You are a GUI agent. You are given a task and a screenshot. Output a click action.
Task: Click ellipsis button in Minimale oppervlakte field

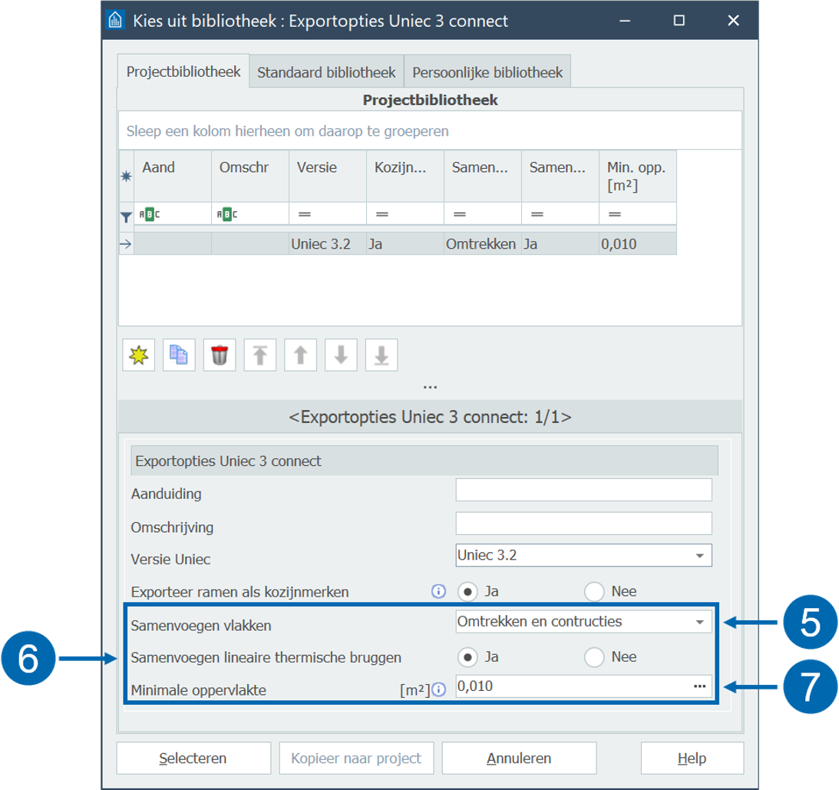tap(699, 686)
